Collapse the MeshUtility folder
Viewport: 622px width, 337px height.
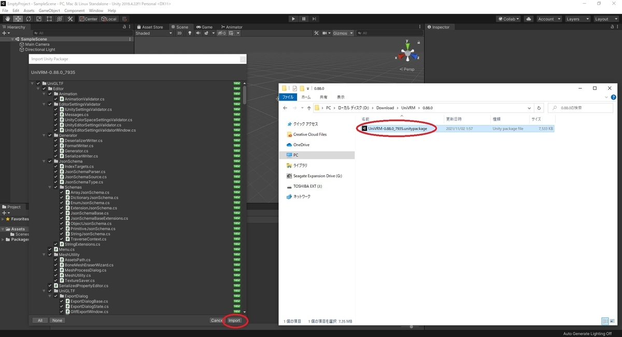44,255
